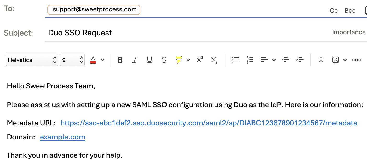367x165 pixels.
Task: Start voice dictation with the microphone icon
Action: point(321,60)
